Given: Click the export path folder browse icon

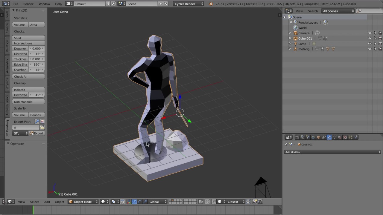Looking at the screenshot, I should coord(42,128).
